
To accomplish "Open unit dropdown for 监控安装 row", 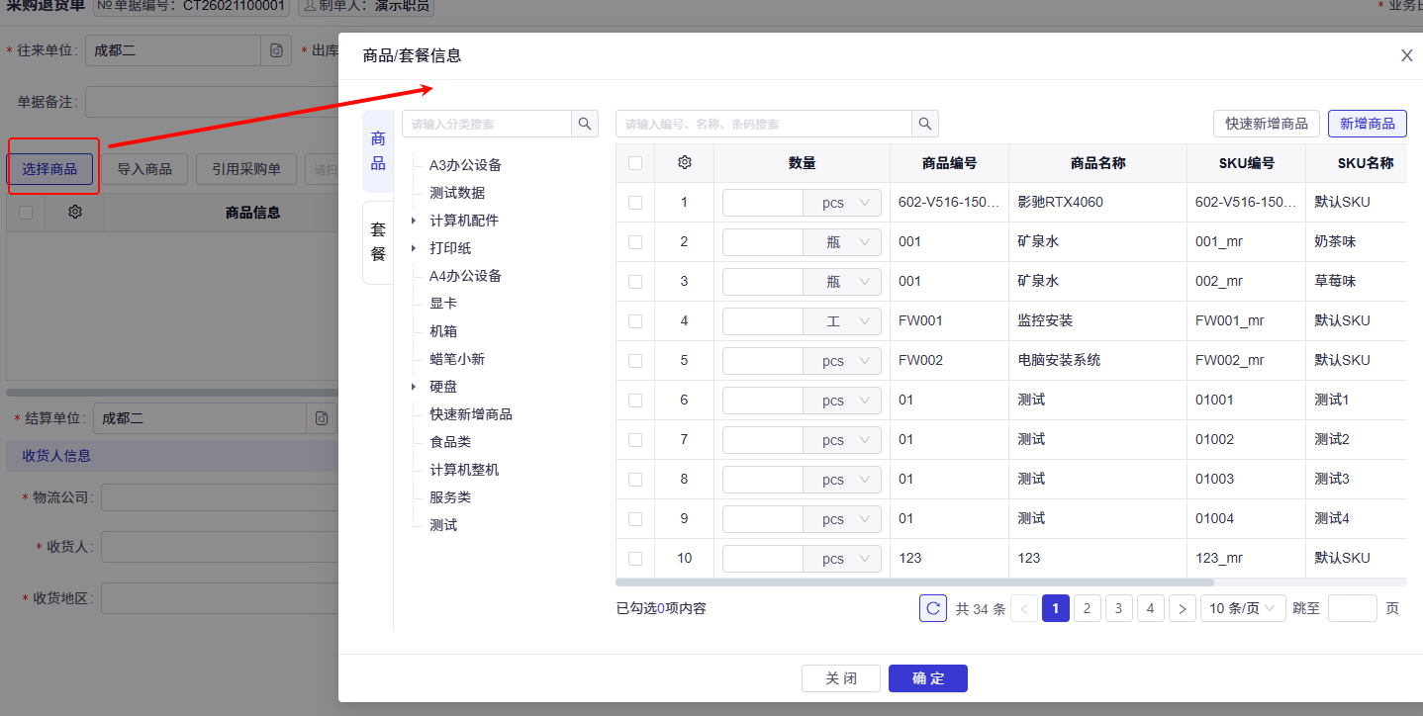I will tap(842, 321).
